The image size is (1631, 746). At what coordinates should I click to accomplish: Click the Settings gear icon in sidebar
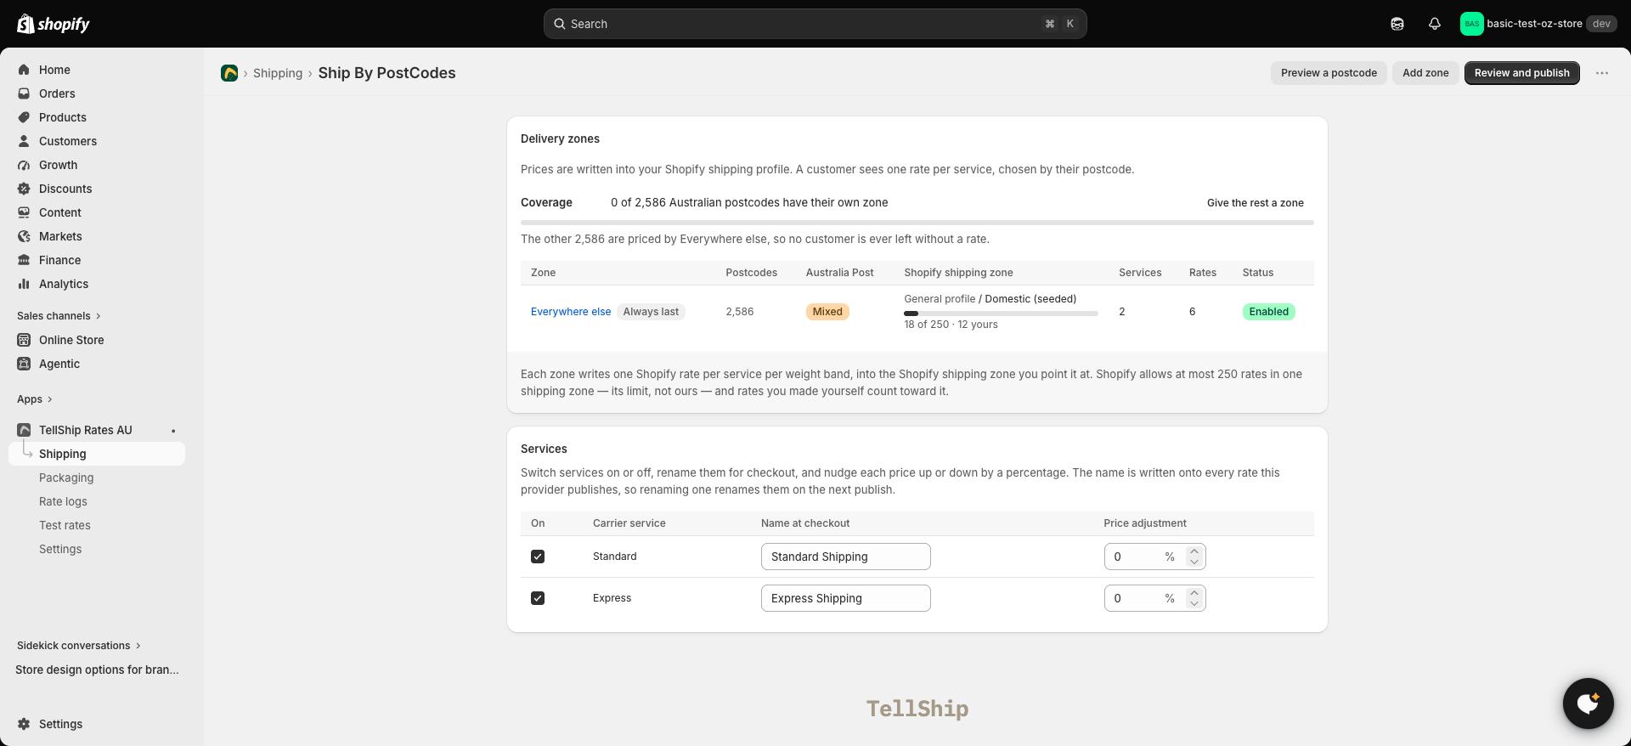click(x=24, y=724)
